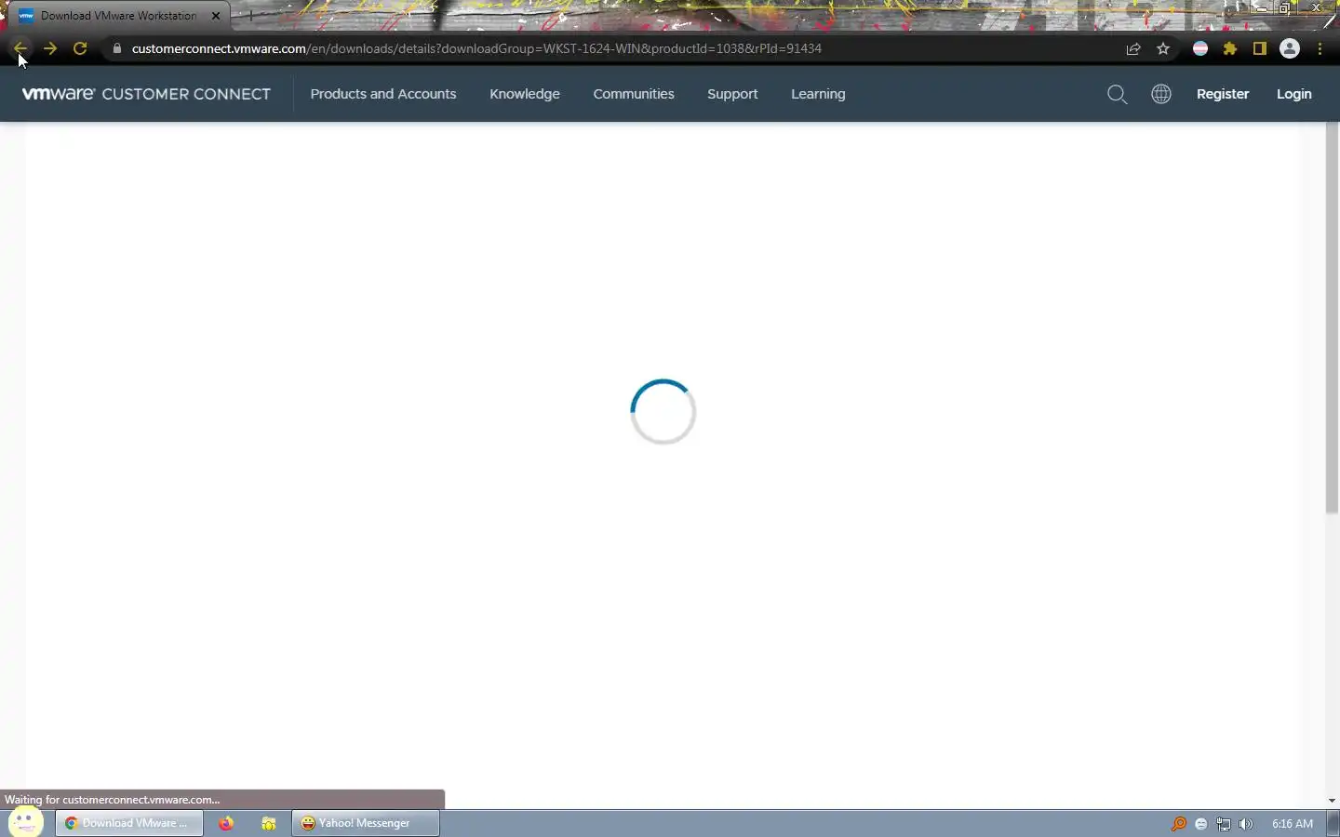Screen dimensions: 1340x837
Task: Click the Register link
Action: coord(1223,94)
